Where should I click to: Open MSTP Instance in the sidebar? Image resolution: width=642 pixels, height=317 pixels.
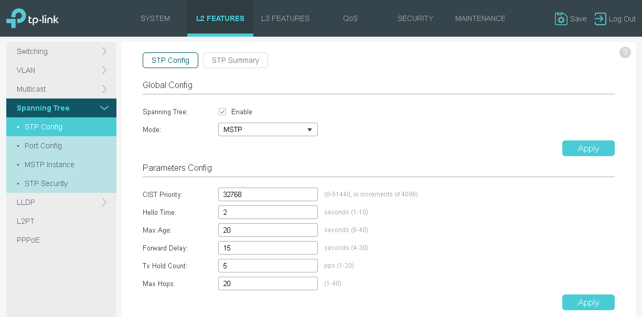tap(61, 165)
